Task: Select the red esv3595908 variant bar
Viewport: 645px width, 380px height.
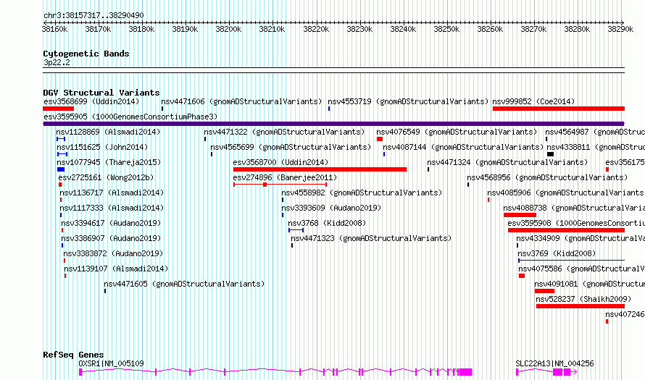Action: point(567,230)
